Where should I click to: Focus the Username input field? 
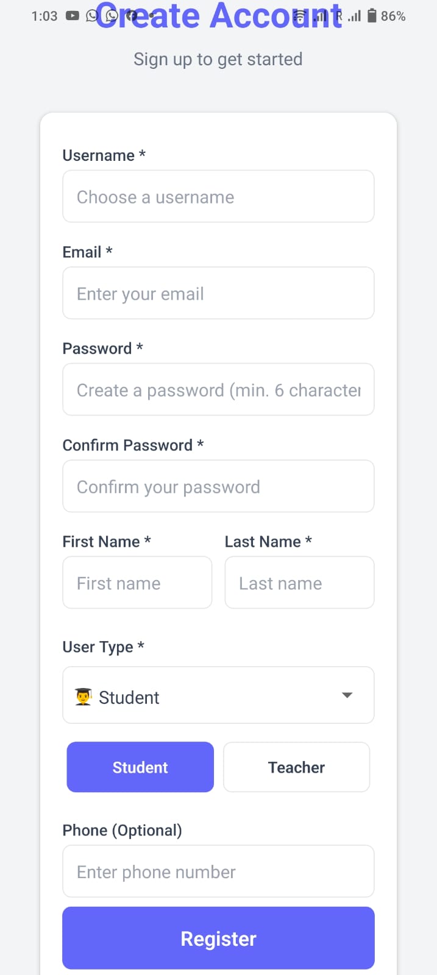tap(218, 197)
